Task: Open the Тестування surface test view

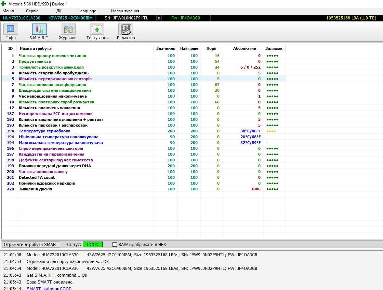Action: pyautogui.click(x=97, y=32)
